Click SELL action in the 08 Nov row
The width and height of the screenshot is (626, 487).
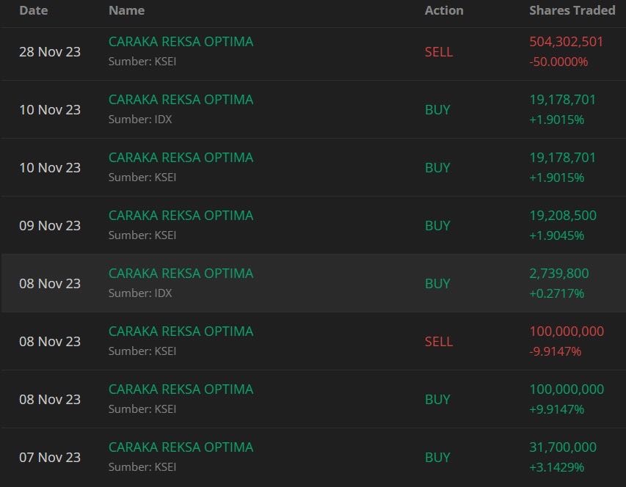pyautogui.click(x=439, y=342)
